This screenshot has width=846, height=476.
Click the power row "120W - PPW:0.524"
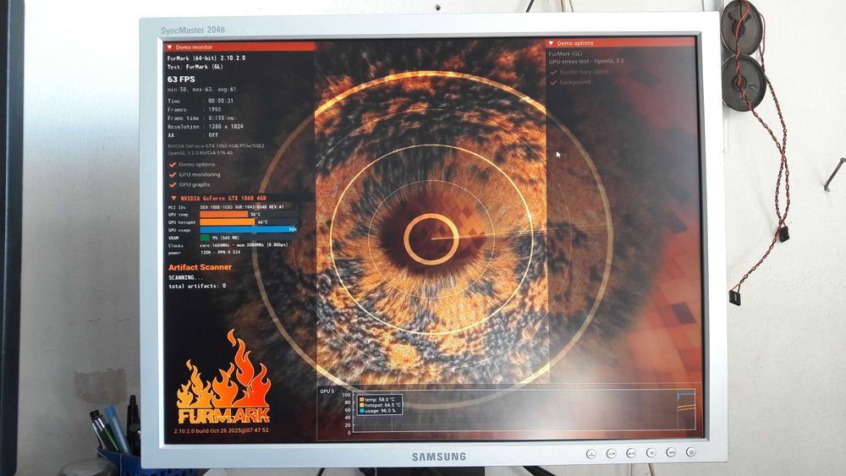[205, 252]
